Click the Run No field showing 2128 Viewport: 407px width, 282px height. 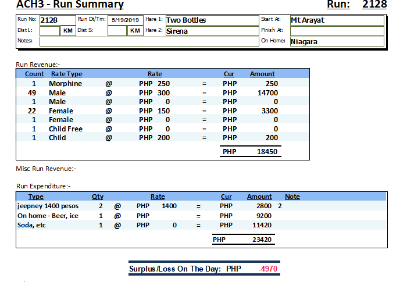(57, 20)
